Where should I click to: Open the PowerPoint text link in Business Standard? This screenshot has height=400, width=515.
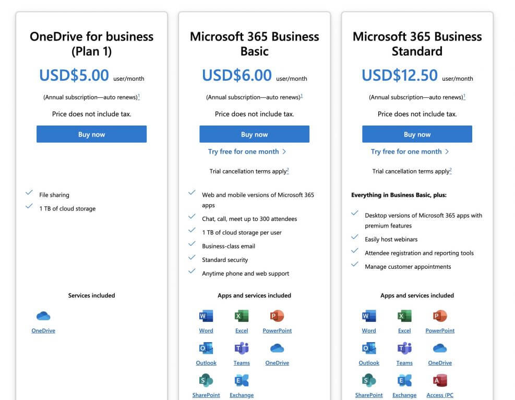pyautogui.click(x=440, y=331)
